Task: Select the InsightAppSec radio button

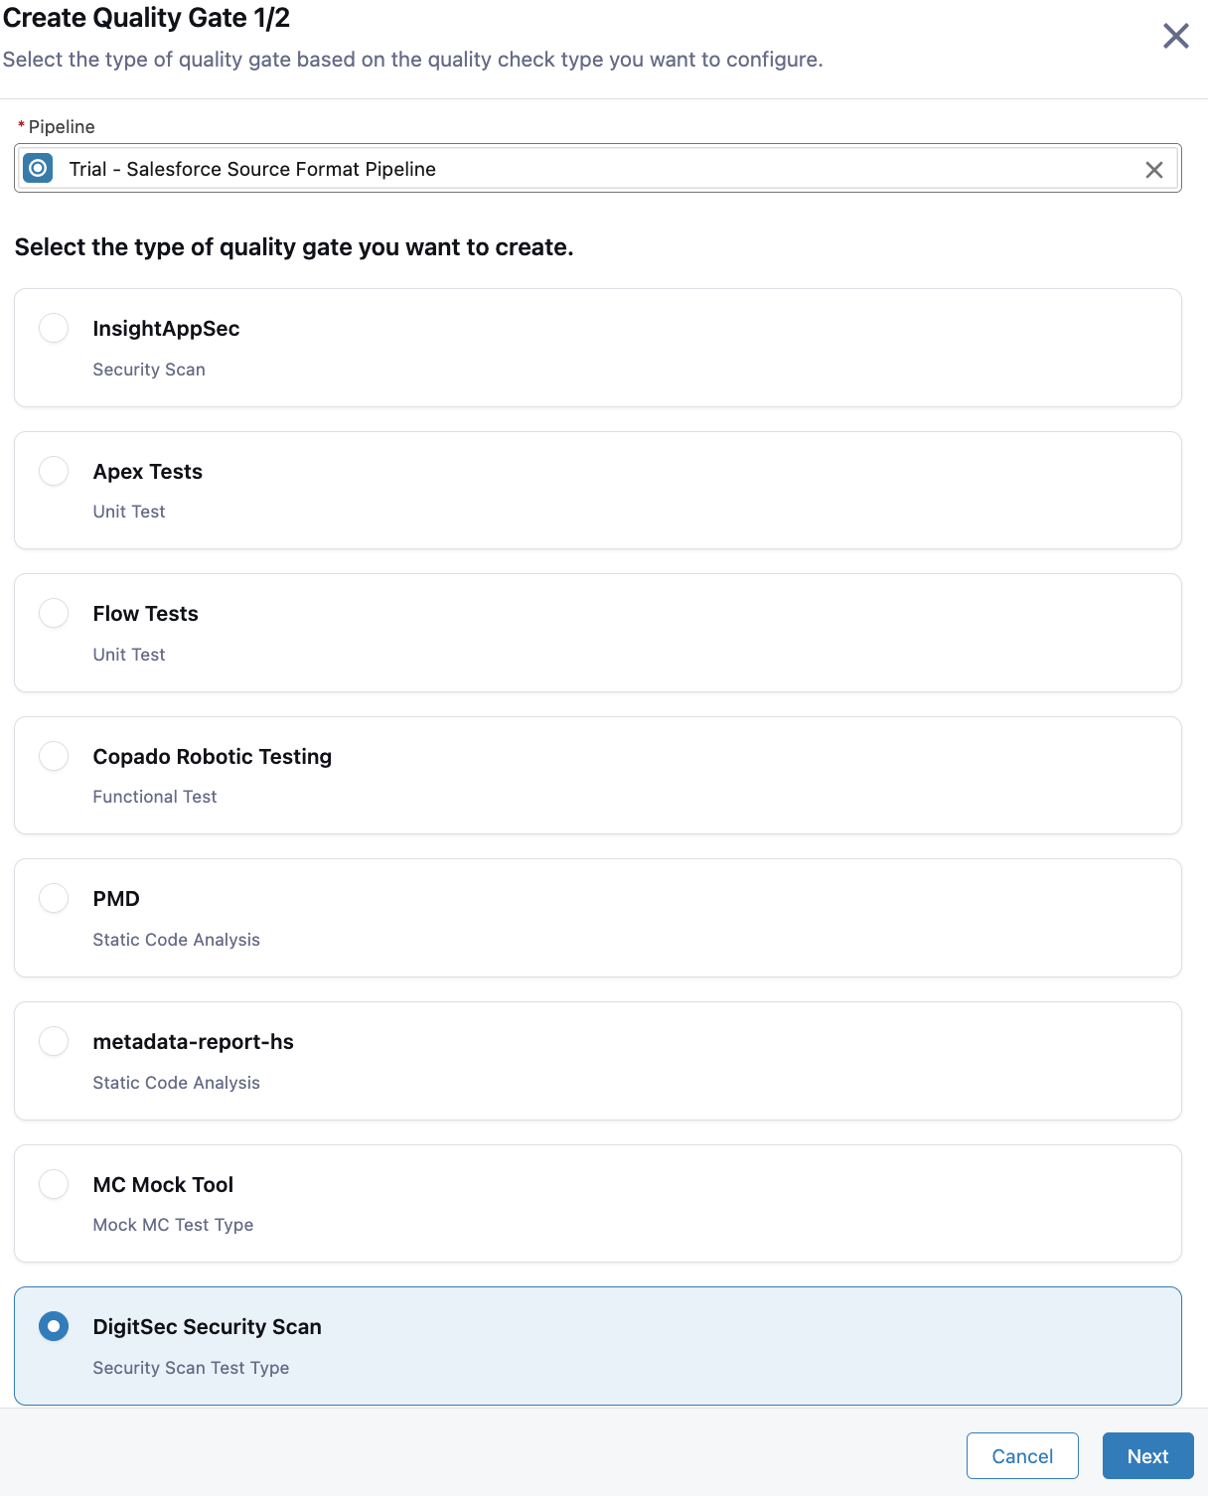Action: pos(54,328)
